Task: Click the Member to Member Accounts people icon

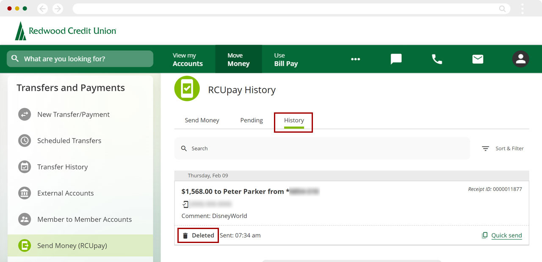Action: tap(25, 219)
